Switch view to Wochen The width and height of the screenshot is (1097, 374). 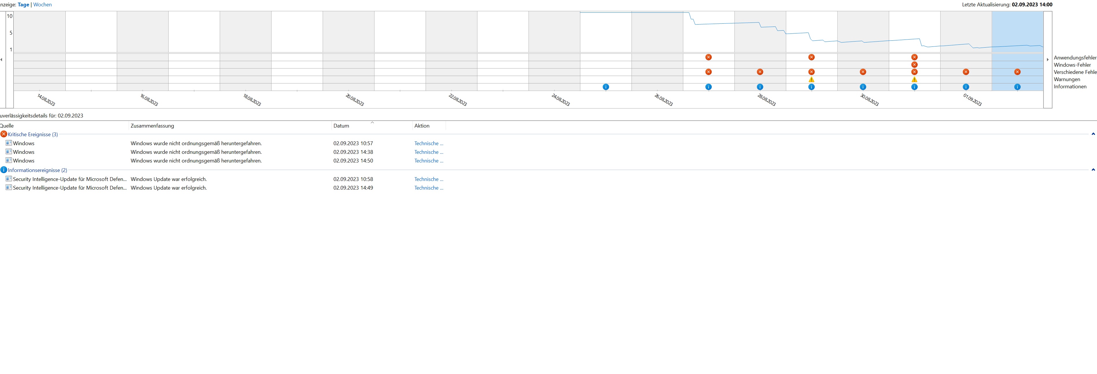[x=43, y=5]
